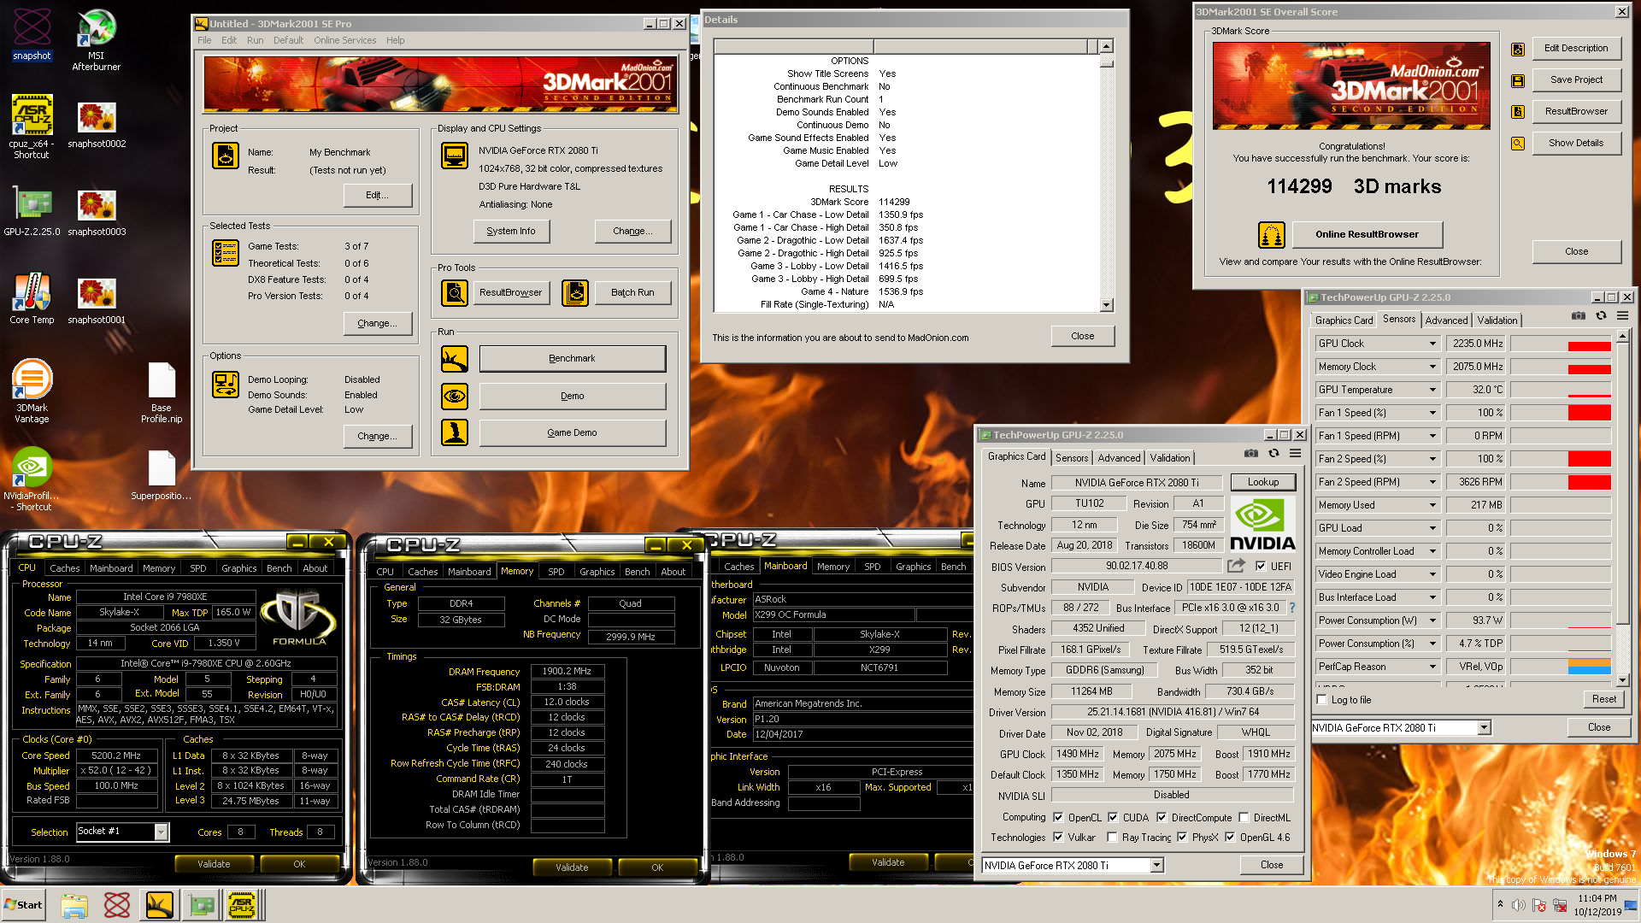This screenshot has height=923, width=1641.
Task: Toggle the Ray Tracing checkbox
Action: click(1112, 837)
